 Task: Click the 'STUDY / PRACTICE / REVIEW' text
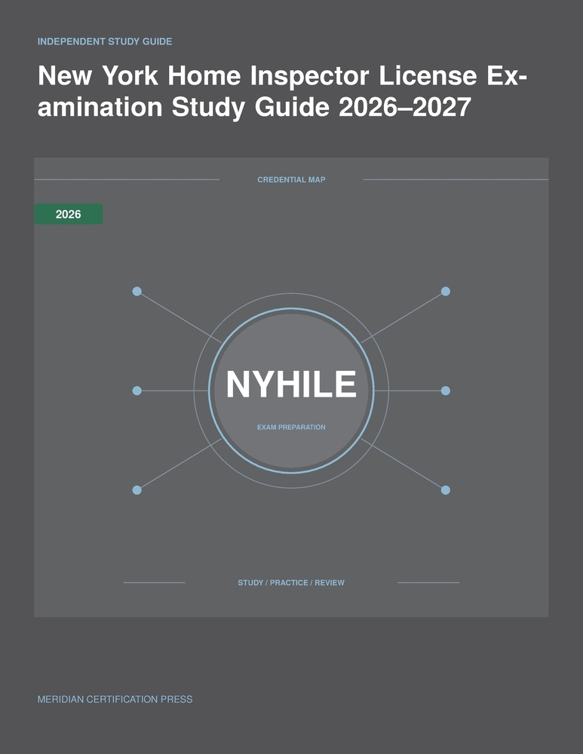point(291,582)
